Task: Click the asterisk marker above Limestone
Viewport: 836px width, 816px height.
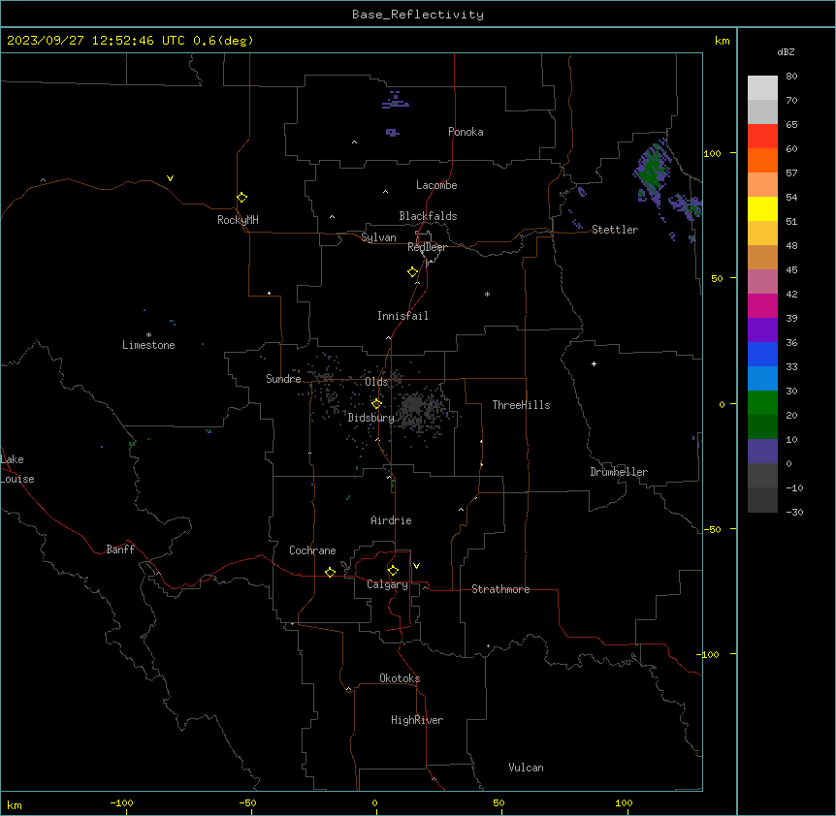Action: tap(148, 334)
